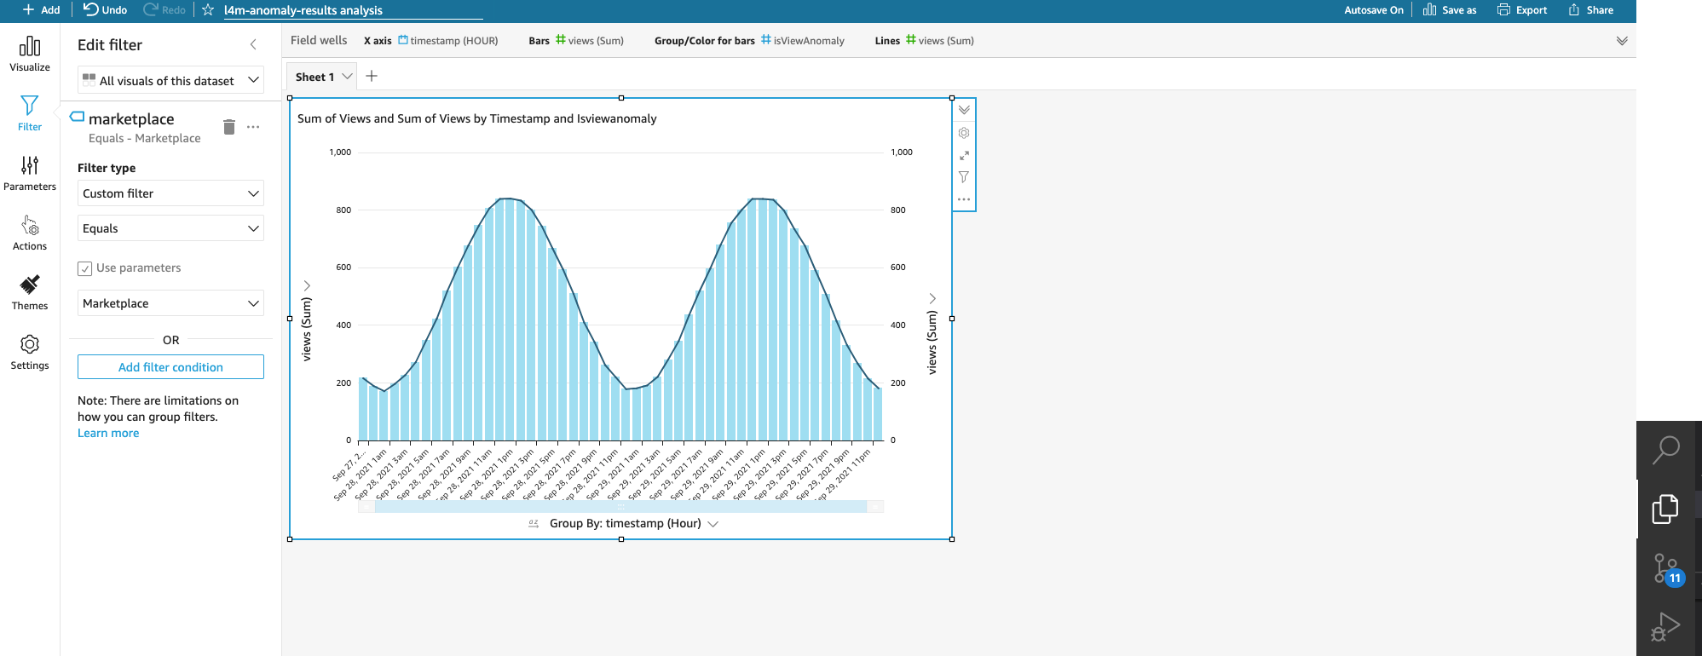Favorite the analysis with star icon
1702x656 pixels.
pyautogui.click(x=208, y=10)
